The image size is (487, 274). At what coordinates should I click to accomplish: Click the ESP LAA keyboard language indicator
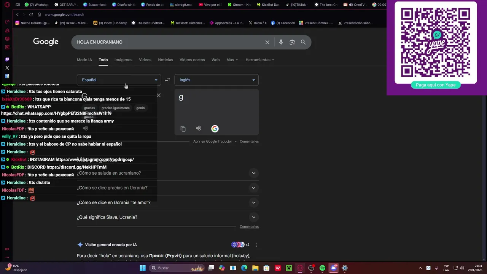446,268
